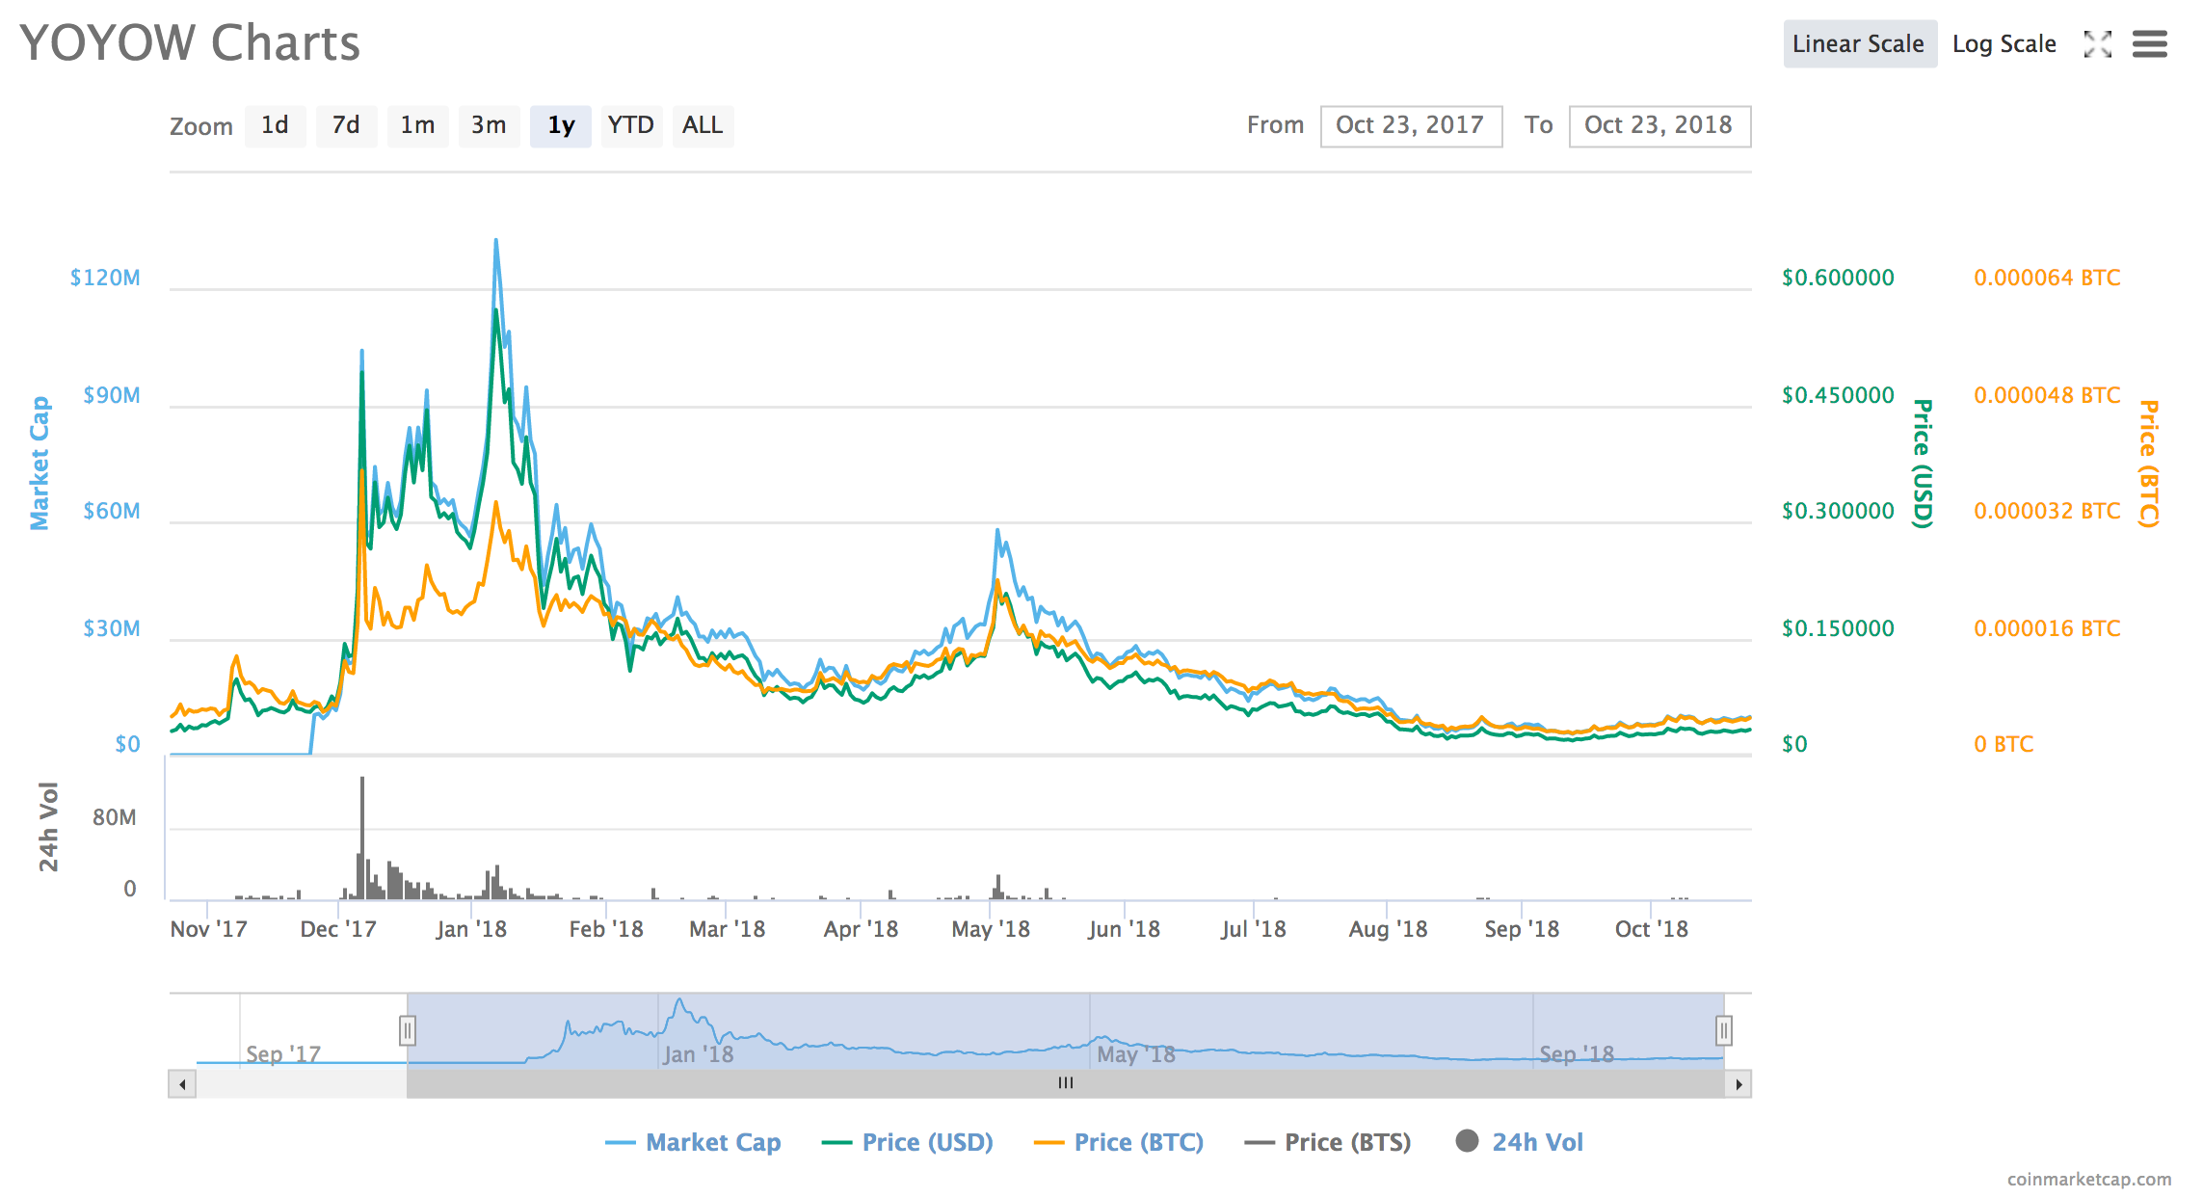Click the navigator scrollbar grip

point(1065,1083)
